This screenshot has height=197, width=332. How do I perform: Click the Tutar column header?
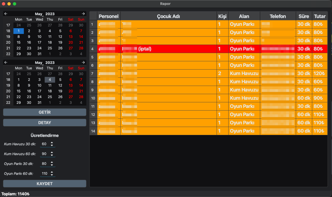pyautogui.click(x=320, y=16)
